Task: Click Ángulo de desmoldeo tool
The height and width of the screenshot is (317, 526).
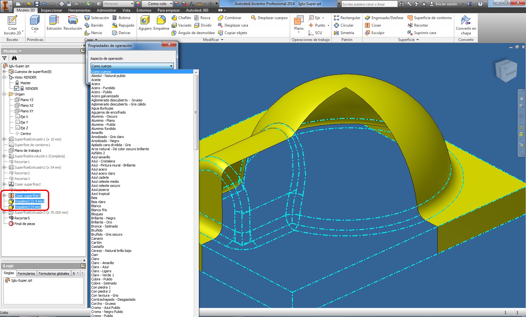Action: (193, 33)
